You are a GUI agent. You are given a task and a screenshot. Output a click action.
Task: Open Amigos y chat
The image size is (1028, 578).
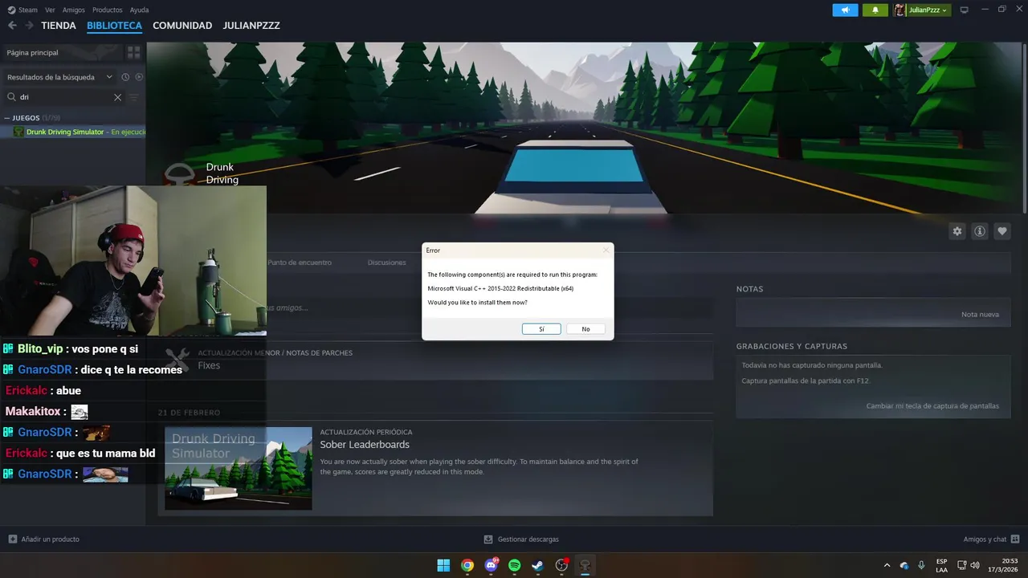991,539
